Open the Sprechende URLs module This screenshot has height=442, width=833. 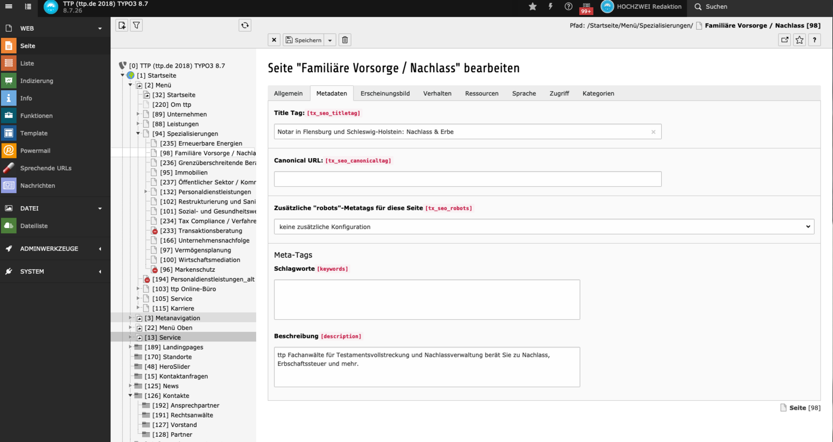46,168
